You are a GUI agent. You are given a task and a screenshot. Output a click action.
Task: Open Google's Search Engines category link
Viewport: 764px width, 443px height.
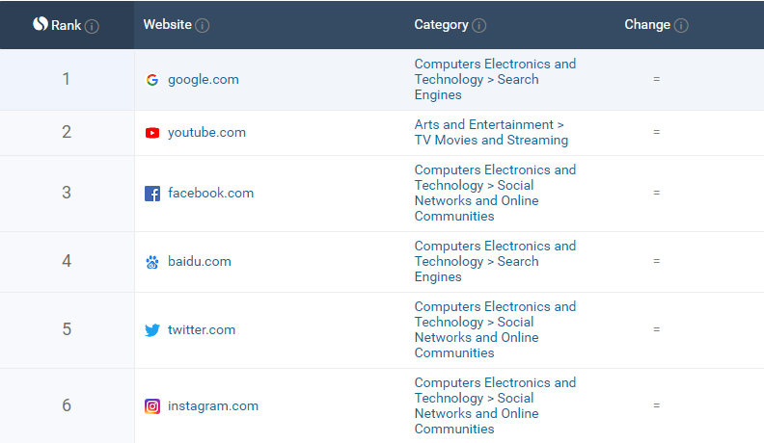click(495, 80)
